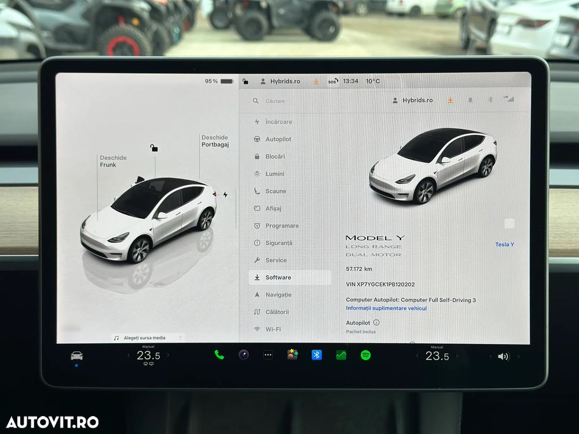Select Programare in the sidebar
Screen dimensions: 579x434
(277, 226)
